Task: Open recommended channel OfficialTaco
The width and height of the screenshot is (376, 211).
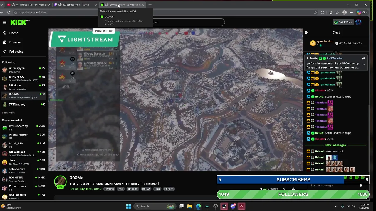Action: pyautogui.click(x=23, y=153)
